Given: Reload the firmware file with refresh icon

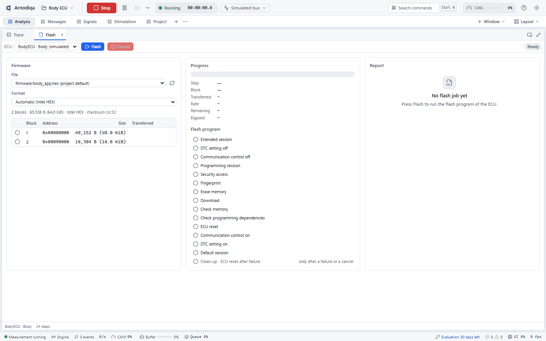Looking at the screenshot, I should pos(172,83).
